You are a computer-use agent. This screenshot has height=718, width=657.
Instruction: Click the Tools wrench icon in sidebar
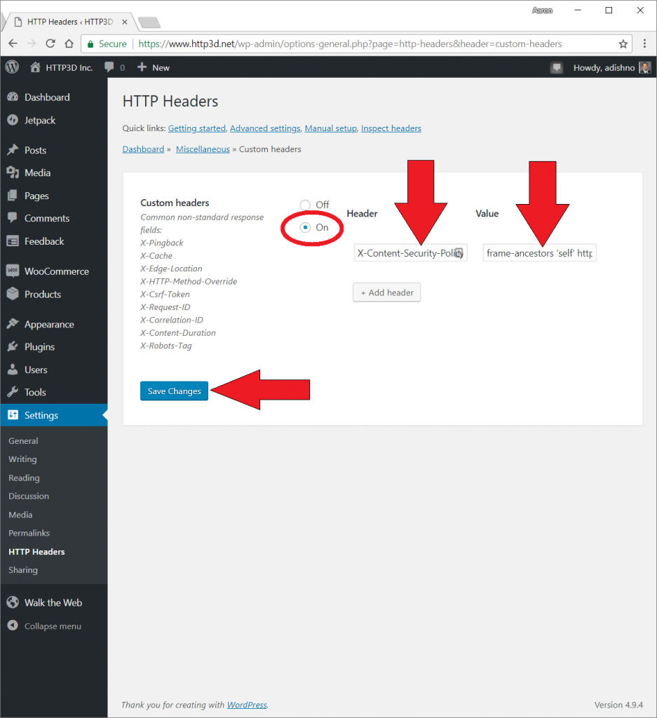click(13, 393)
